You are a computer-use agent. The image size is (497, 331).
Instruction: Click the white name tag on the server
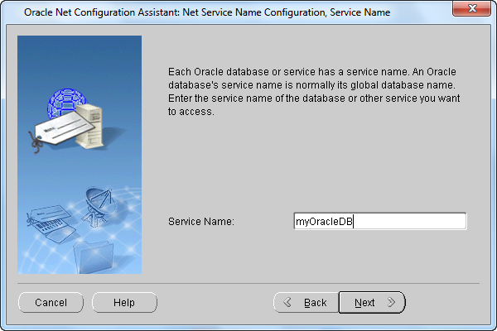tap(65, 128)
